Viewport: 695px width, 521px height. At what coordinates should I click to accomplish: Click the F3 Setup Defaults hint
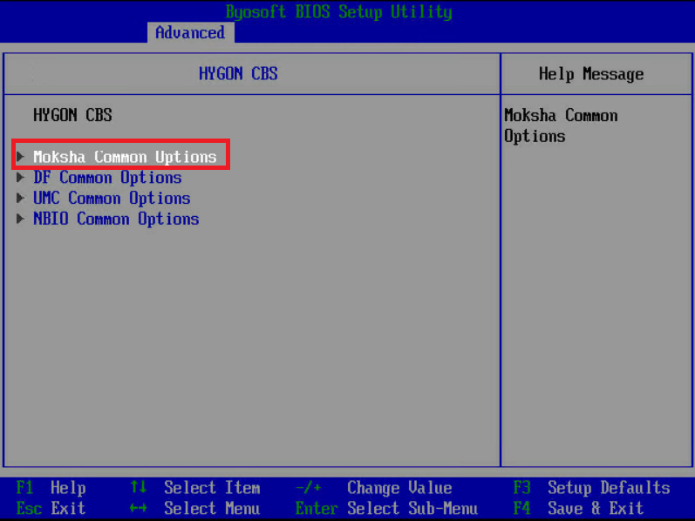(x=592, y=488)
